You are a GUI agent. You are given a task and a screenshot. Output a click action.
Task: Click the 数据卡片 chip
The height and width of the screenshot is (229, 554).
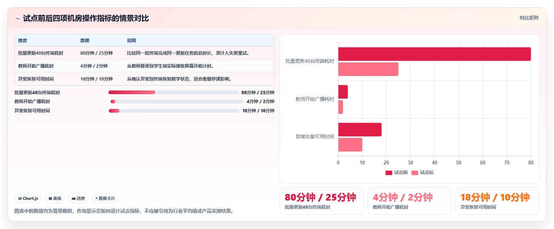pos(105,198)
